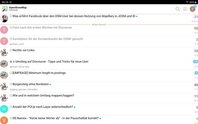Image resolution: width=198 pixels, height=124 pixels.
Task: Open topic Umstieg auf Discourse Tipps und Tricks
Action: 52,62
